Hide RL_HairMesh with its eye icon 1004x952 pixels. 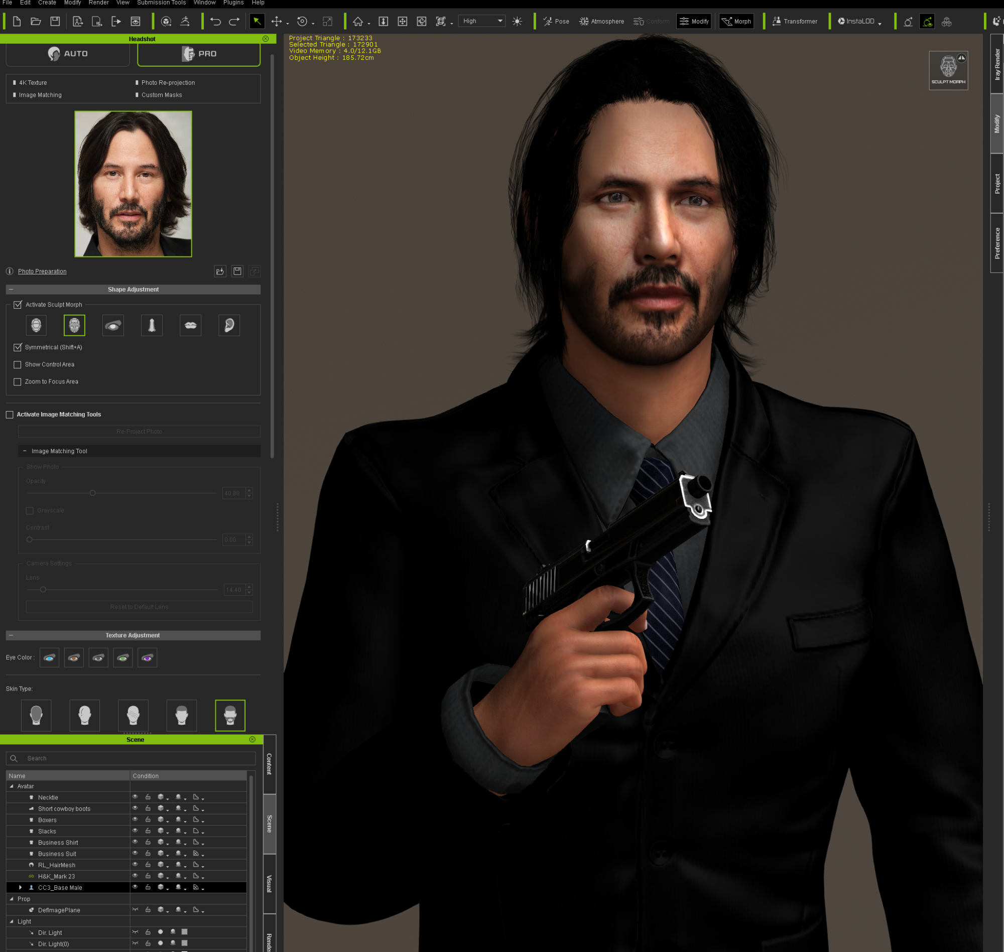(x=135, y=865)
